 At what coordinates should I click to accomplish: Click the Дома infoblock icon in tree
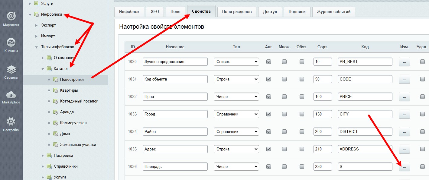(x=55, y=134)
